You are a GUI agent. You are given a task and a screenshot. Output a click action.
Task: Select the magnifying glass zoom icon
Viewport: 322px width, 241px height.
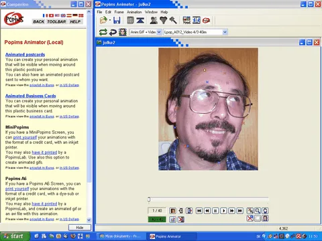pyautogui.click(x=258, y=211)
